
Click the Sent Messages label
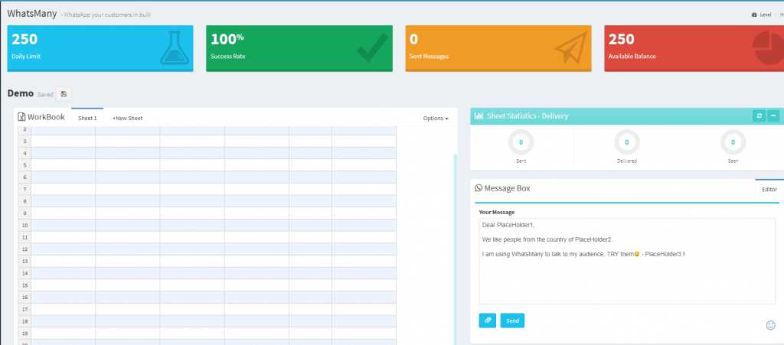(x=429, y=57)
